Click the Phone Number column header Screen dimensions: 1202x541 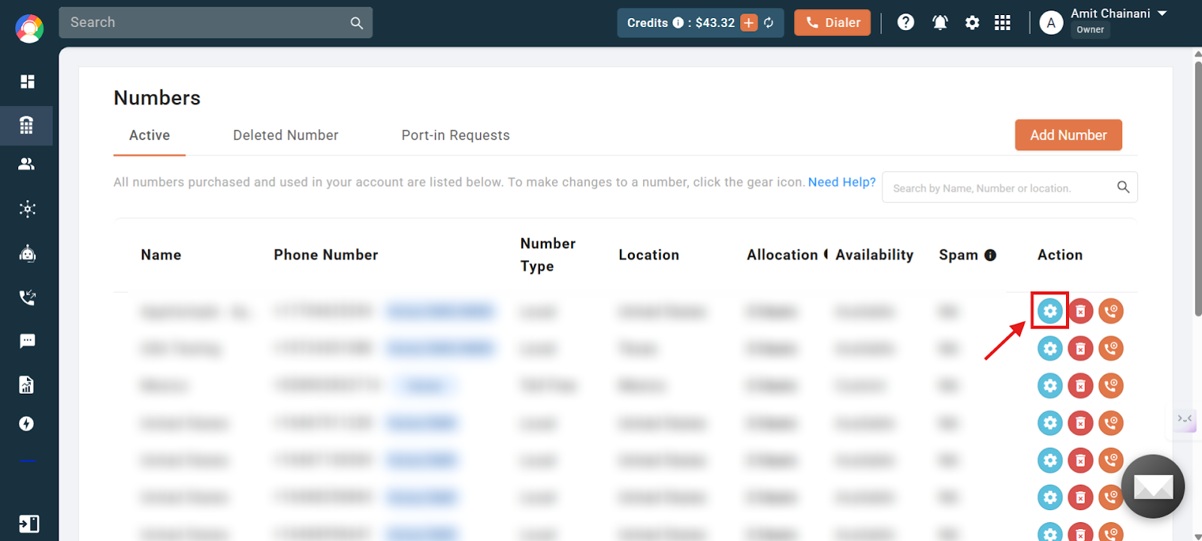tap(325, 255)
